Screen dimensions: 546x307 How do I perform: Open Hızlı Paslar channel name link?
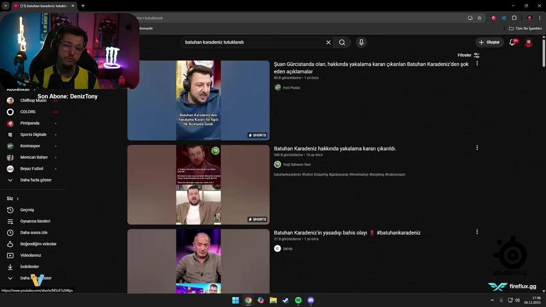[x=291, y=88]
